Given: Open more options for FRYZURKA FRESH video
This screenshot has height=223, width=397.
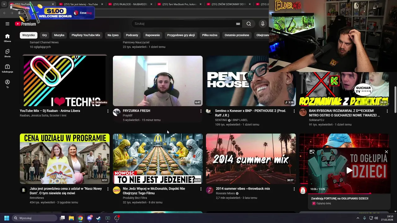Looking at the screenshot, I should 201,111.
